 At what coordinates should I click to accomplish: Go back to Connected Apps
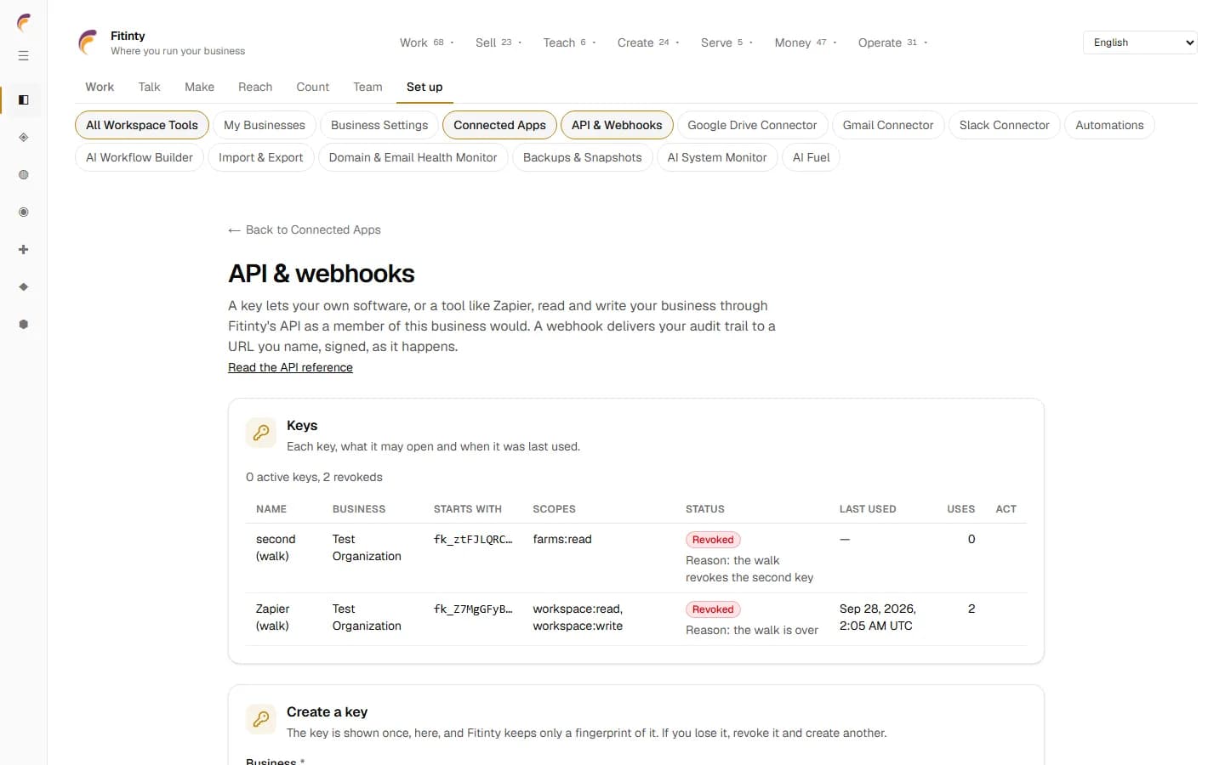pos(305,229)
